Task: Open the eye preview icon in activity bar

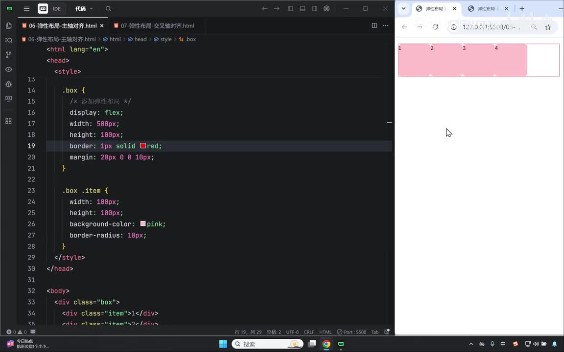Action: (x=9, y=69)
